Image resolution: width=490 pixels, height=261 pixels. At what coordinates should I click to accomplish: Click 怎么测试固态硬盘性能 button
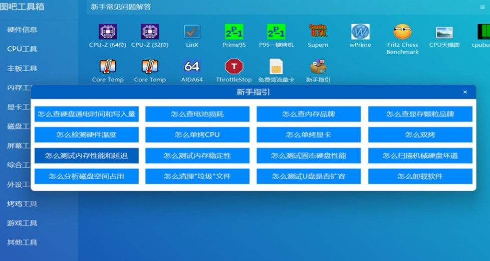point(309,156)
